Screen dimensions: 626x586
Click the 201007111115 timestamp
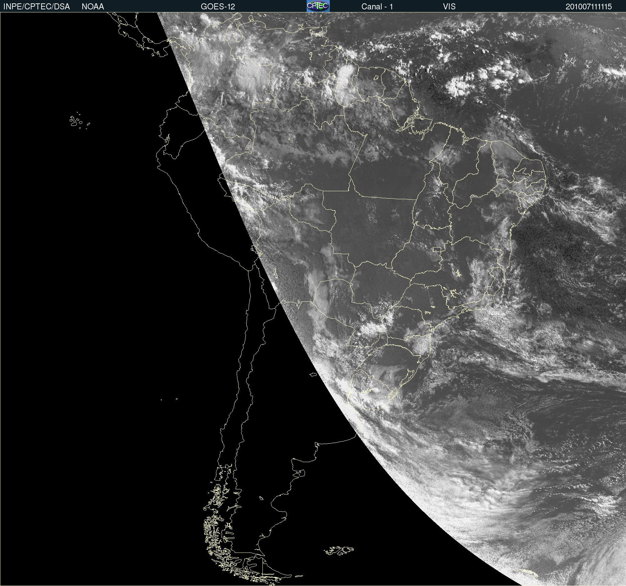pos(589,7)
